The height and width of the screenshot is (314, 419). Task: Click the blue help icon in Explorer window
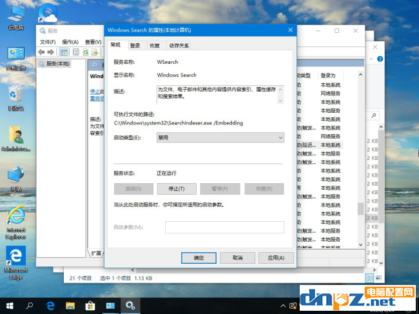(x=380, y=59)
